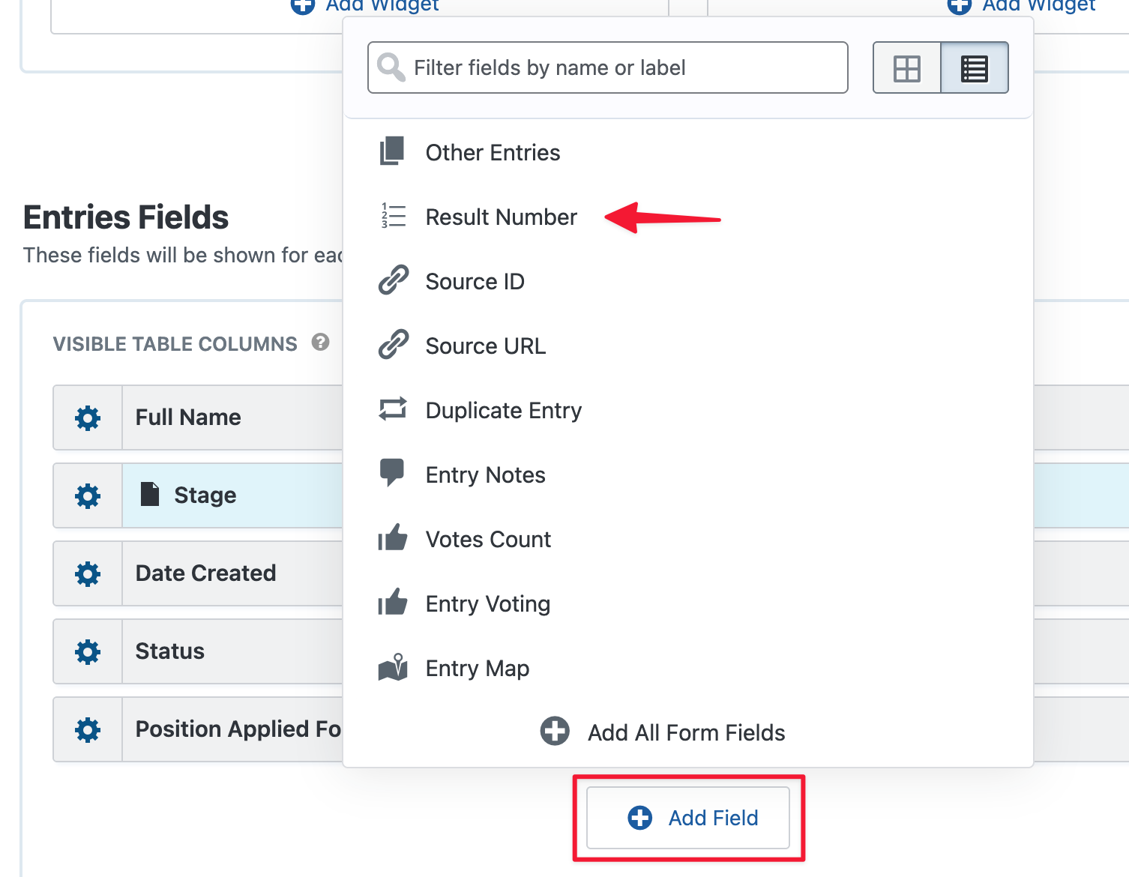Click the Source URL link icon

pyautogui.click(x=391, y=345)
